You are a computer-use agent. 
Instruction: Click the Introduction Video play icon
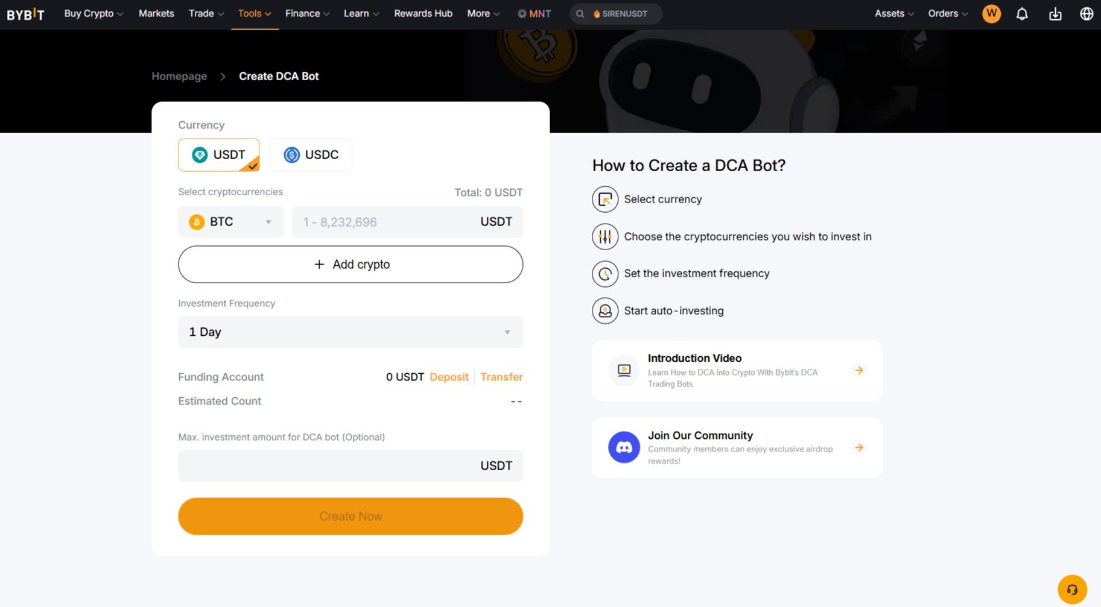(x=624, y=371)
